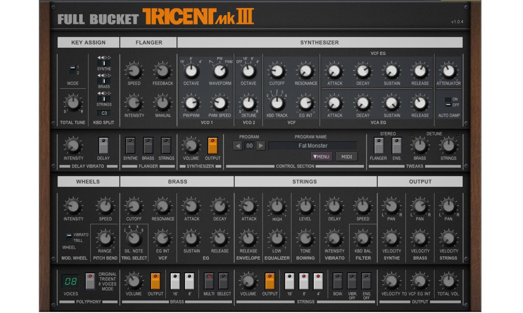This screenshot has height=313, width=523.
Task: Click the MIDI button
Action: coord(347,157)
